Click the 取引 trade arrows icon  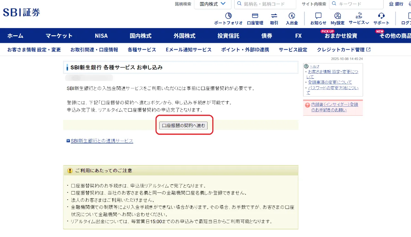tap(274, 16)
